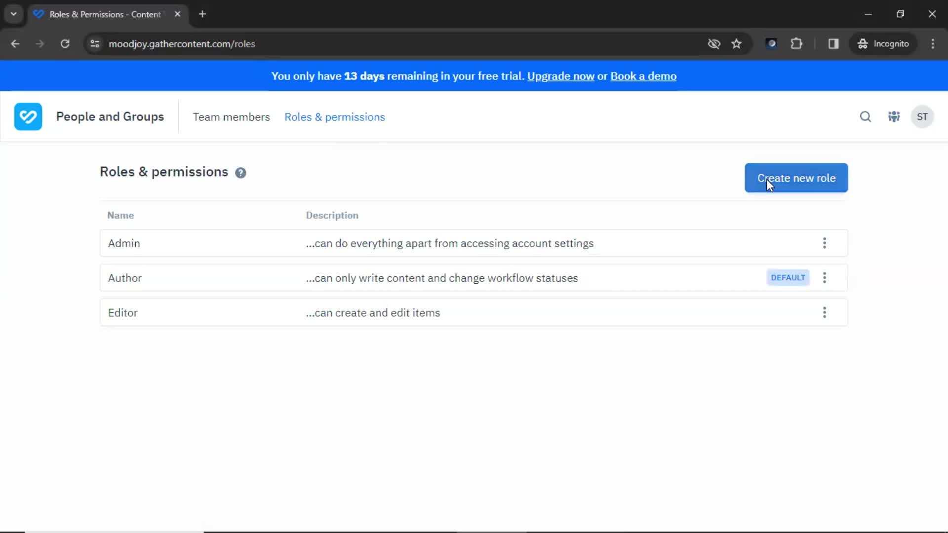
Task: Click the GatherContent logo icon
Action: pos(28,116)
